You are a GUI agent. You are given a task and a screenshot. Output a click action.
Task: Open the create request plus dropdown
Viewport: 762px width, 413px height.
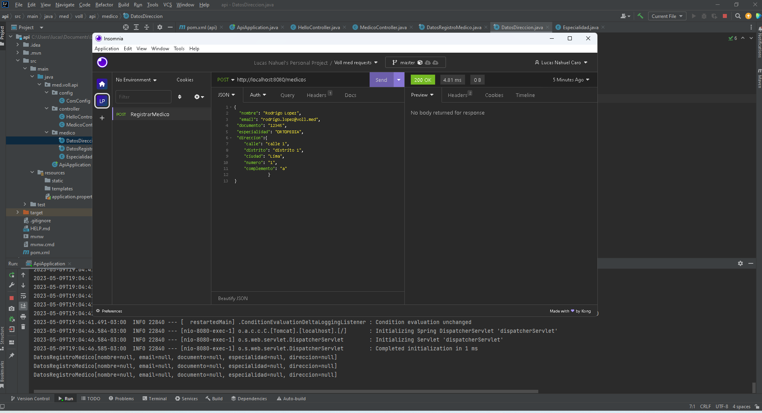coord(199,97)
